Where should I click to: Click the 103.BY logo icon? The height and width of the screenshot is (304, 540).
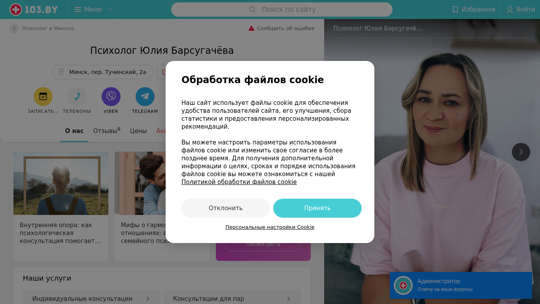point(16,9)
